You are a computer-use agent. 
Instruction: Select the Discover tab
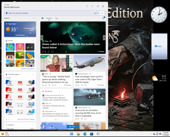(x=49, y=18)
